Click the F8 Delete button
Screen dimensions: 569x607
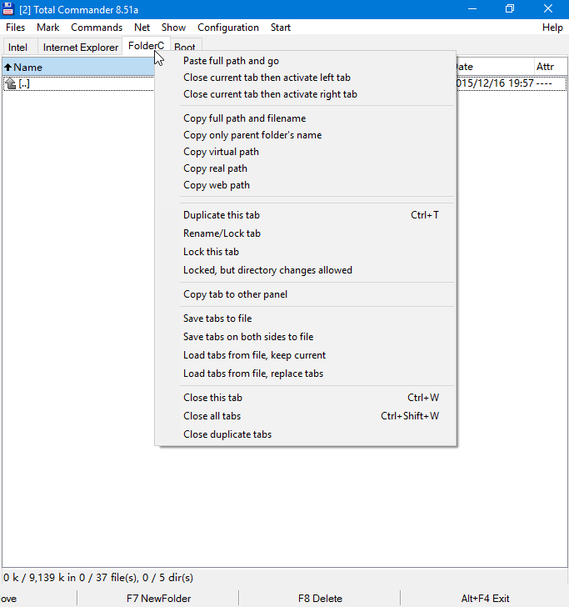(320, 598)
